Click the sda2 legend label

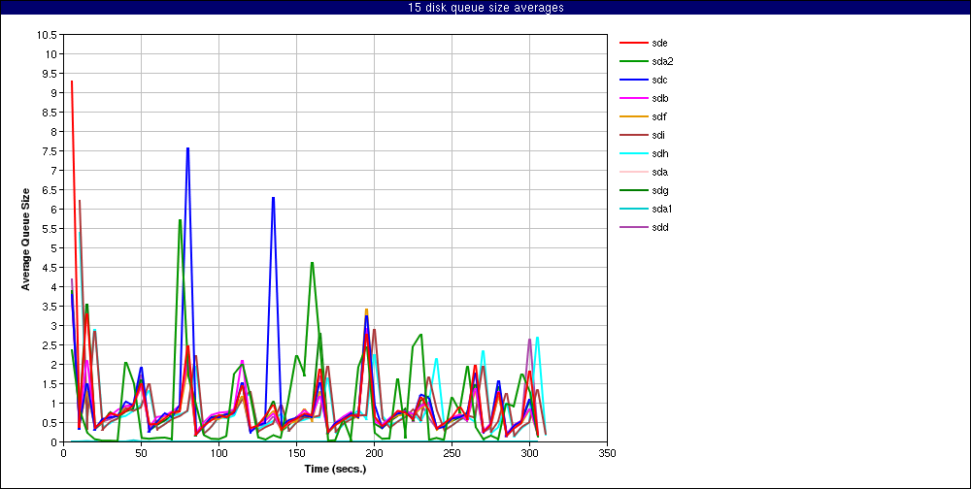[662, 61]
